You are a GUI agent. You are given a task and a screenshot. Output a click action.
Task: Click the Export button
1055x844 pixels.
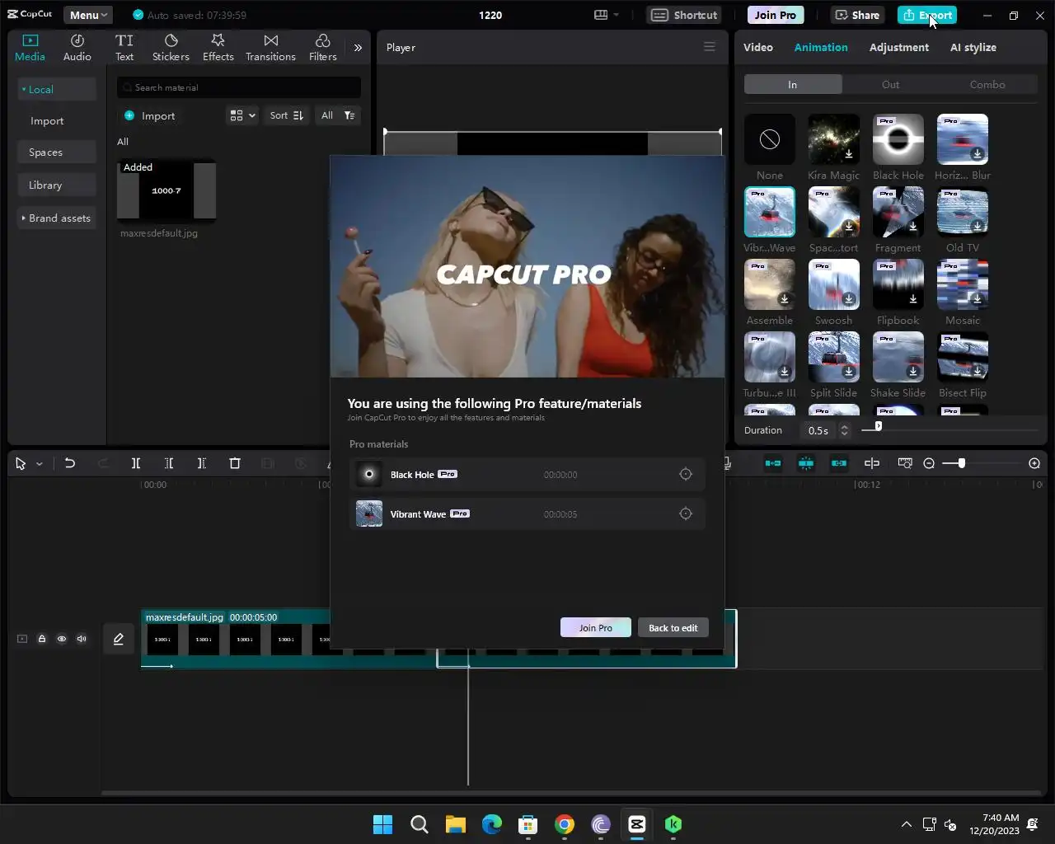coord(927,15)
